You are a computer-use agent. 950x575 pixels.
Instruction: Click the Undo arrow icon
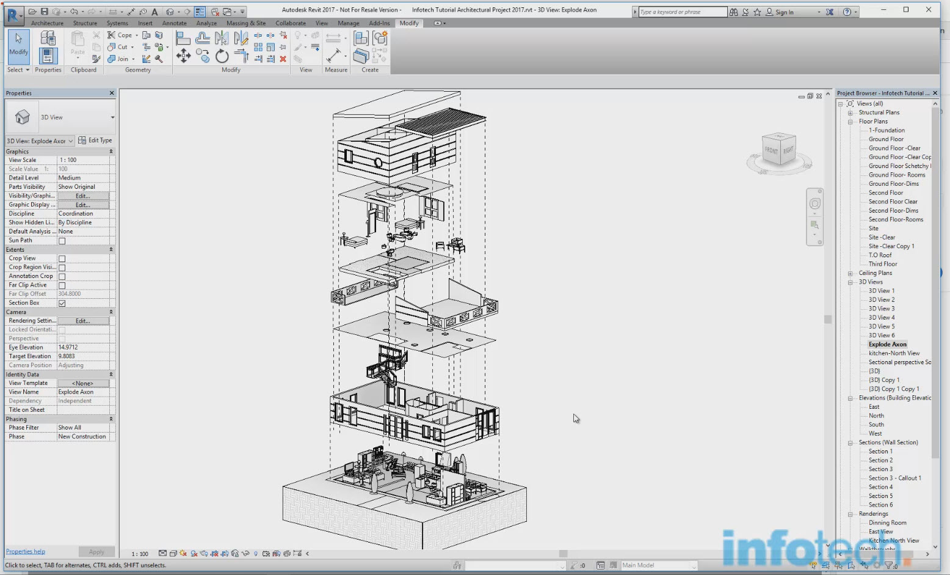74,12
